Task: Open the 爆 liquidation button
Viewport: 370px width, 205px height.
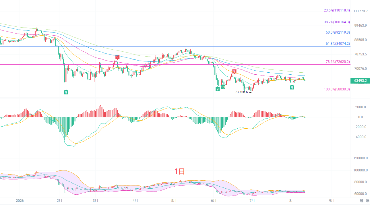Action: coord(368,201)
